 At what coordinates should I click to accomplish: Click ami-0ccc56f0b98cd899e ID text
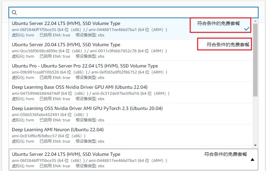[x=35, y=51]
